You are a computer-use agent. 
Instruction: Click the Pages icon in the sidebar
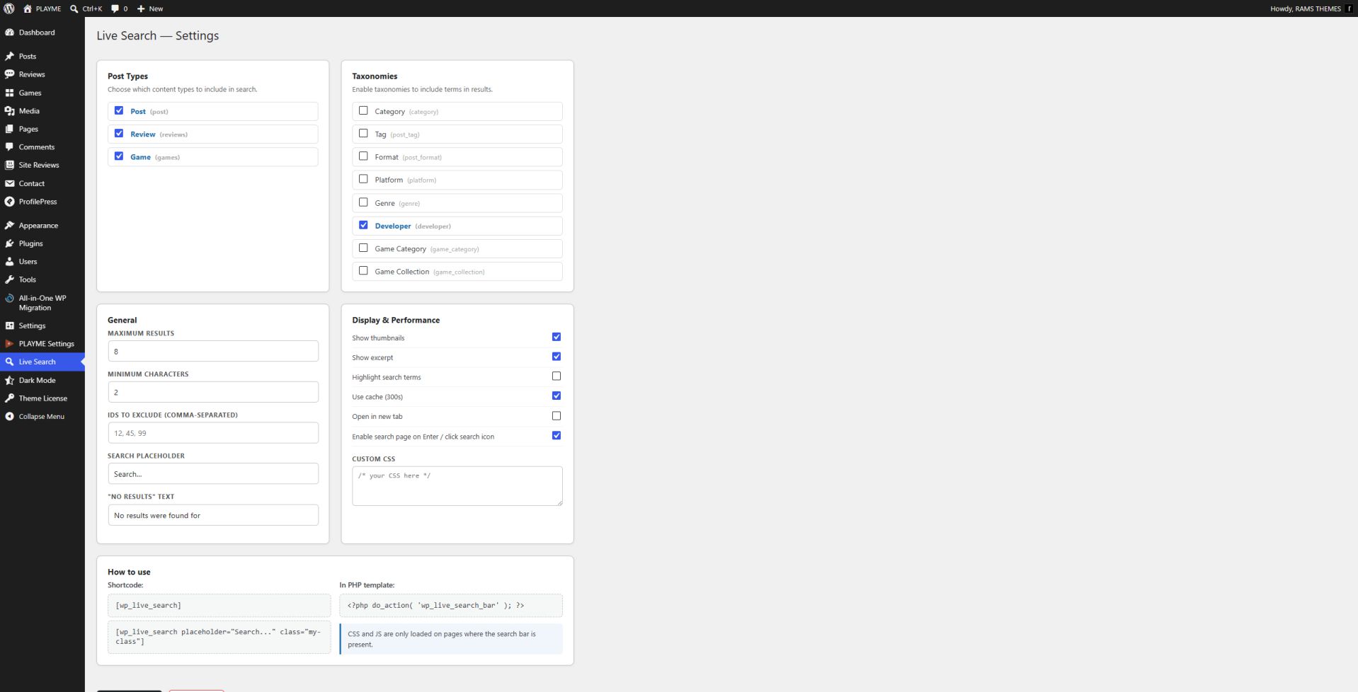[x=9, y=129]
